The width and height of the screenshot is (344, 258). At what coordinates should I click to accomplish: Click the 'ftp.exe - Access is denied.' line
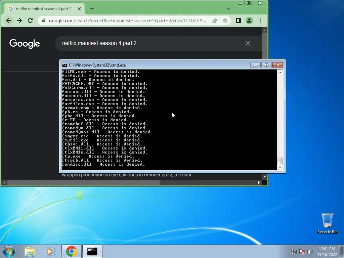(98, 157)
